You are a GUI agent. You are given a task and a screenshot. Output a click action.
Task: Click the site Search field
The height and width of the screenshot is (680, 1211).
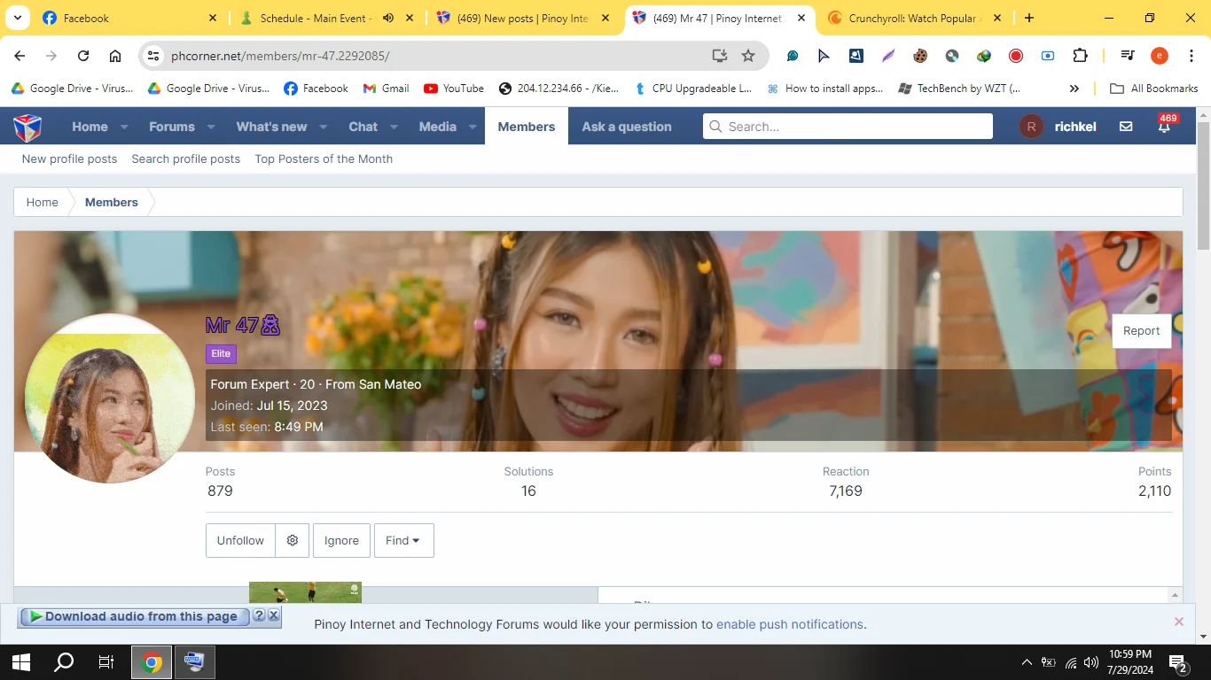coord(848,127)
